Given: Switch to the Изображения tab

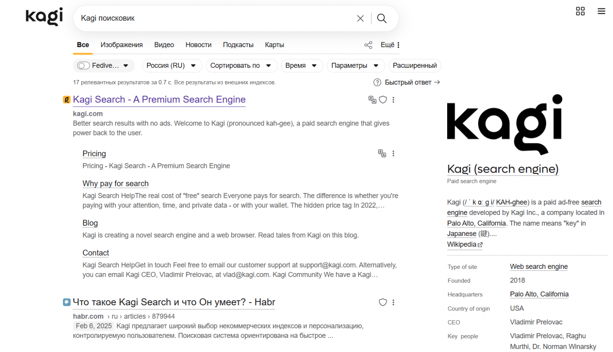Looking at the screenshot, I should 122,45.
